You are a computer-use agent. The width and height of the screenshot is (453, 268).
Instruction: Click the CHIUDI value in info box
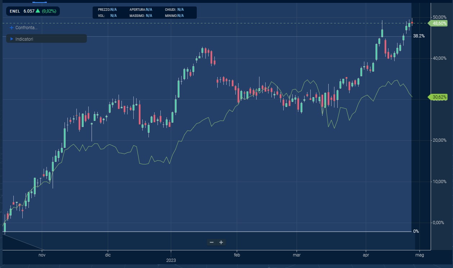click(181, 10)
